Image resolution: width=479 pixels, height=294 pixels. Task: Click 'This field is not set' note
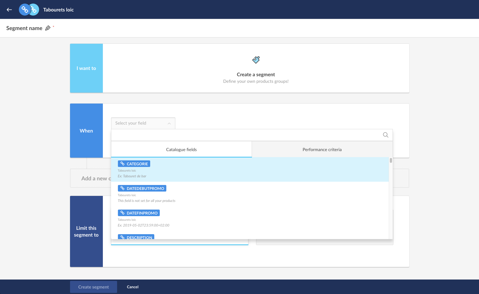point(146,201)
